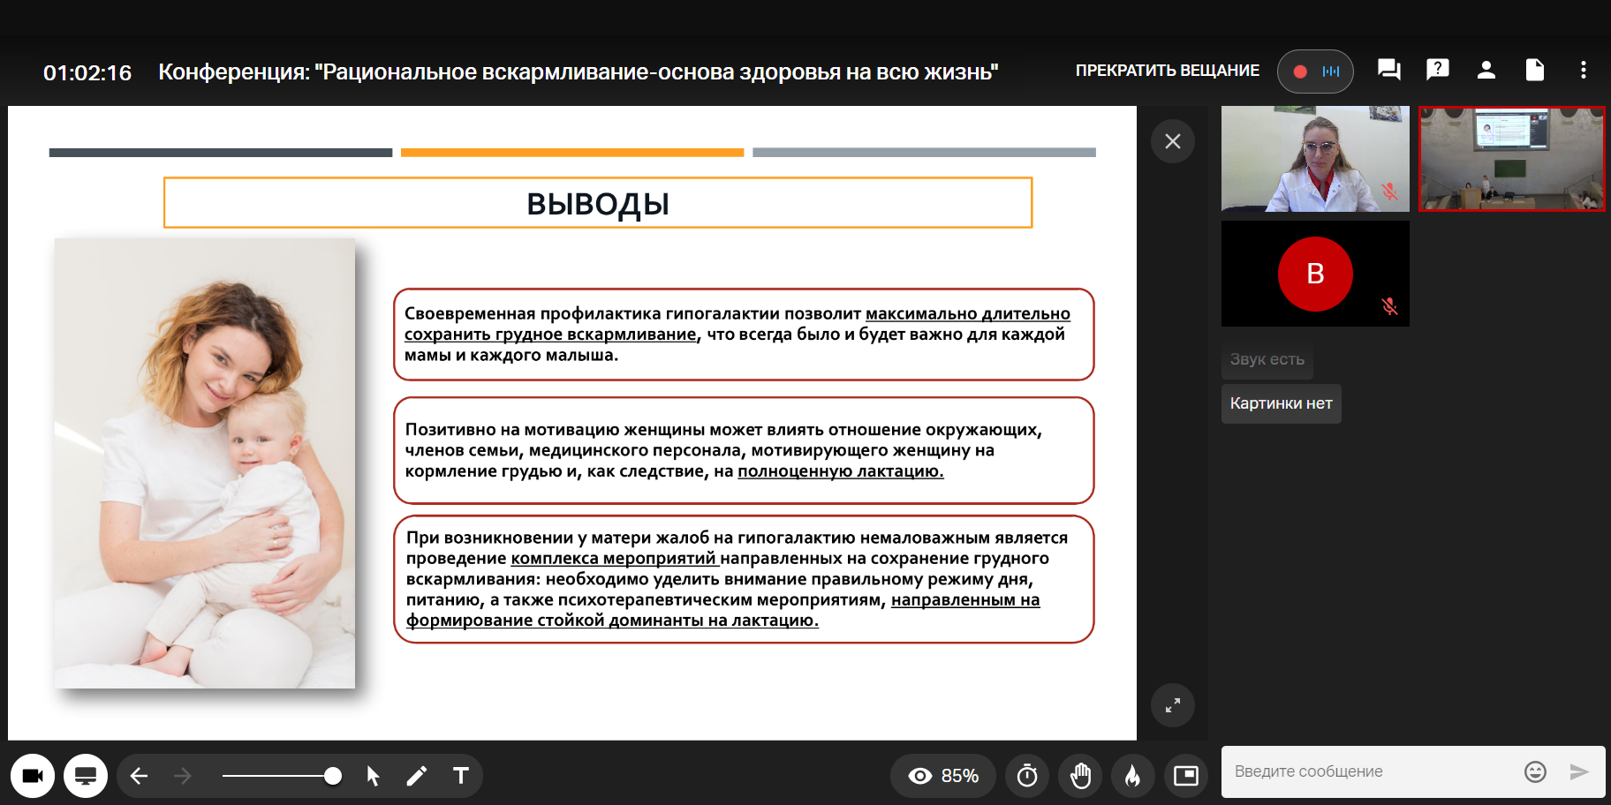Click the raise hand icon
The width and height of the screenshot is (1611, 805).
[x=1080, y=776]
